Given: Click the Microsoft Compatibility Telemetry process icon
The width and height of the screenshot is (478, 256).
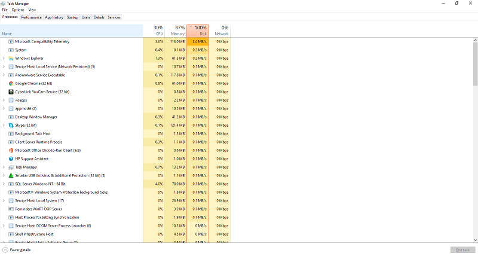Looking at the screenshot, I should pos(11,41).
